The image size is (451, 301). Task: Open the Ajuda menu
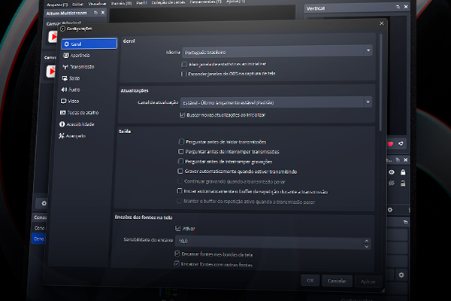pyautogui.click(x=235, y=2)
